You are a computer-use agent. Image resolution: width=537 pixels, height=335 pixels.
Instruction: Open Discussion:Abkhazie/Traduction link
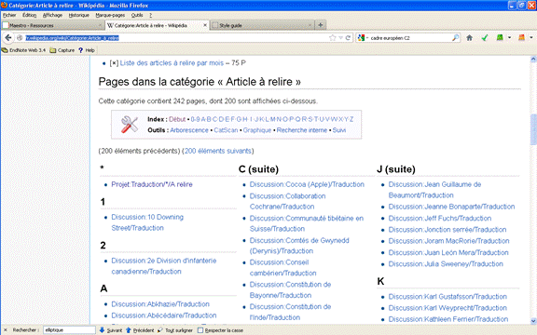[x=160, y=304]
